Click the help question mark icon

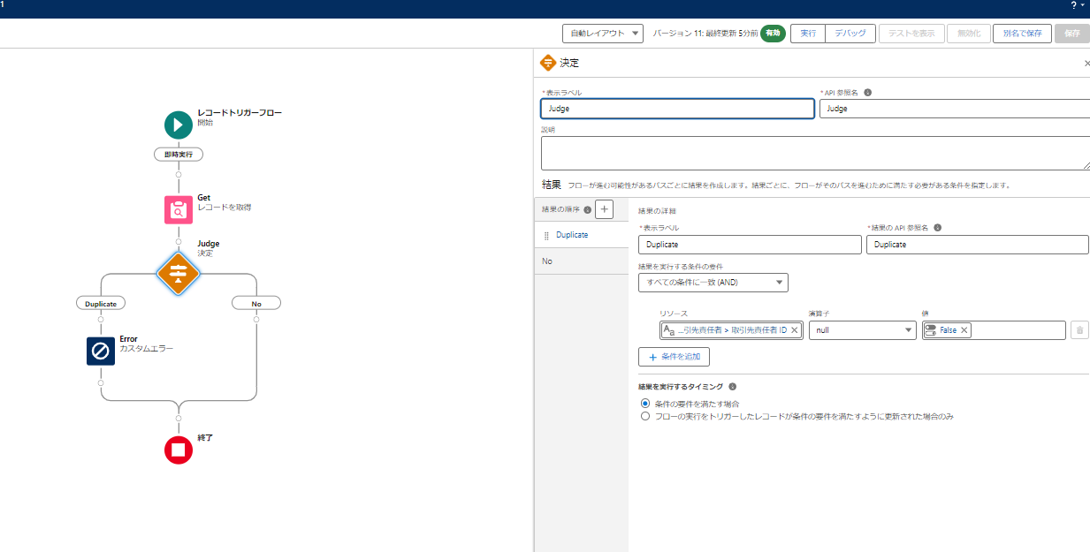[x=1074, y=5]
